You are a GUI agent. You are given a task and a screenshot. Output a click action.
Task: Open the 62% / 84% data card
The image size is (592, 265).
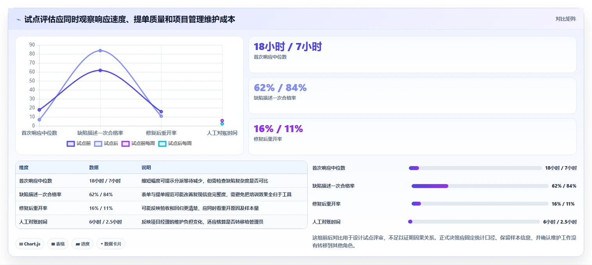click(x=412, y=95)
